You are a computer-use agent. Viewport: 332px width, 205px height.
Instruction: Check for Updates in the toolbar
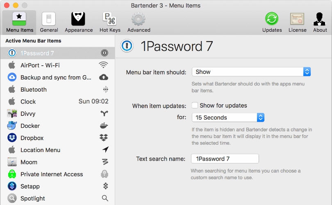pyautogui.click(x=272, y=23)
